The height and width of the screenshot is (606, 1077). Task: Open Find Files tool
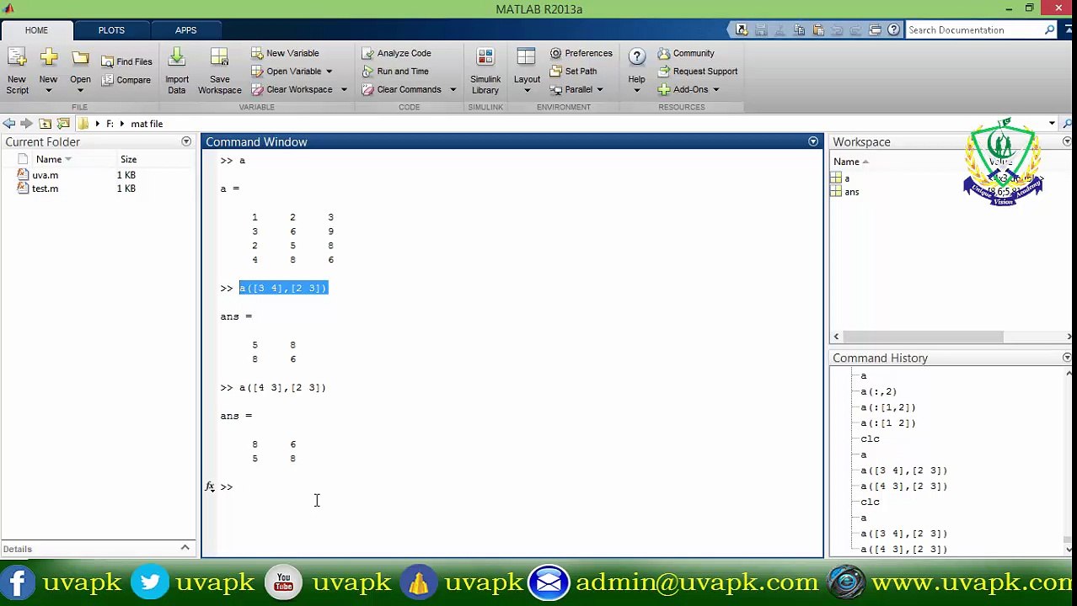127,61
